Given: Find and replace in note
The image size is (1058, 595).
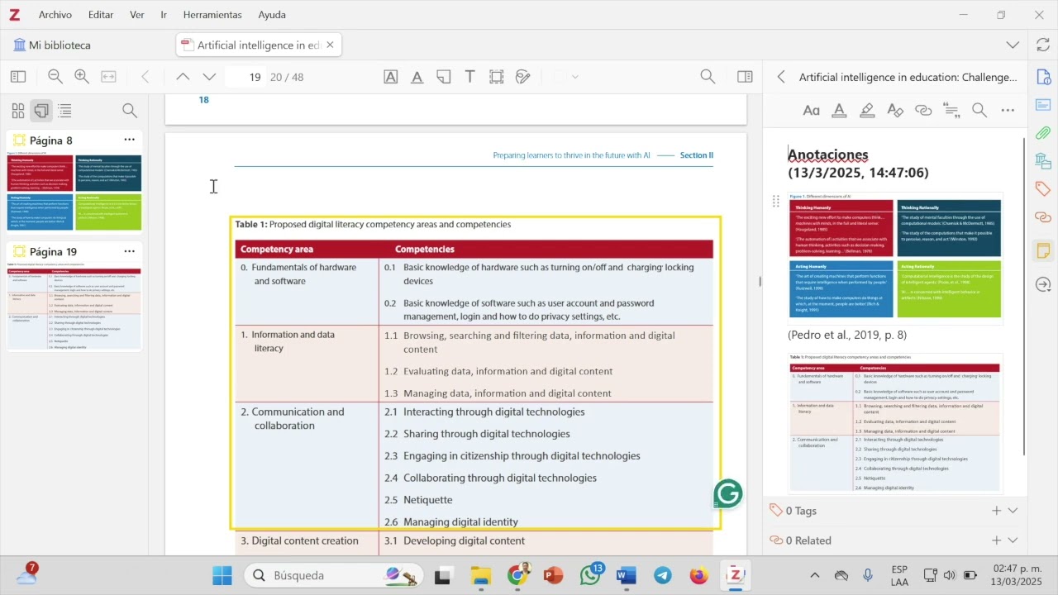Looking at the screenshot, I should pyautogui.click(x=979, y=110).
